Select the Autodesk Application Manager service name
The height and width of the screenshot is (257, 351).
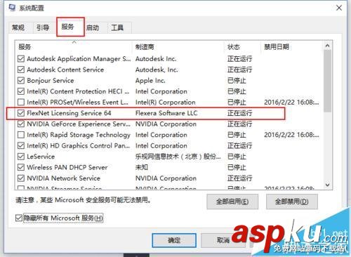[x=79, y=59]
